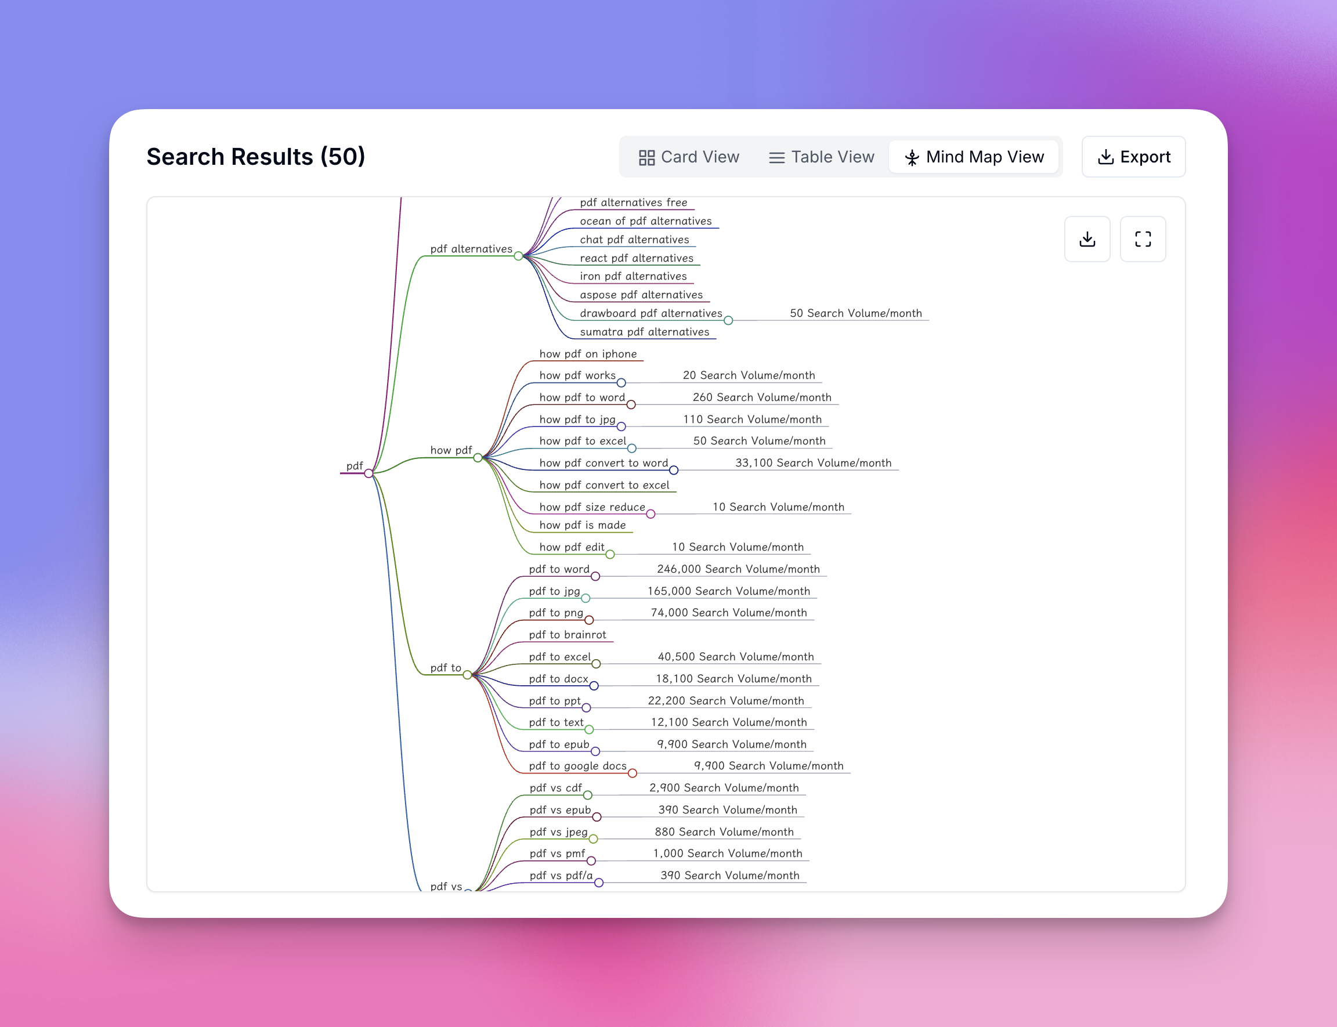Toggle the 'pdf to docx' node circle
Image resolution: width=1337 pixels, height=1027 pixels.
[594, 686]
